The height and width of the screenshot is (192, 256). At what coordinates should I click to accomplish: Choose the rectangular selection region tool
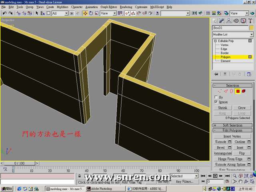click(48, 13)
